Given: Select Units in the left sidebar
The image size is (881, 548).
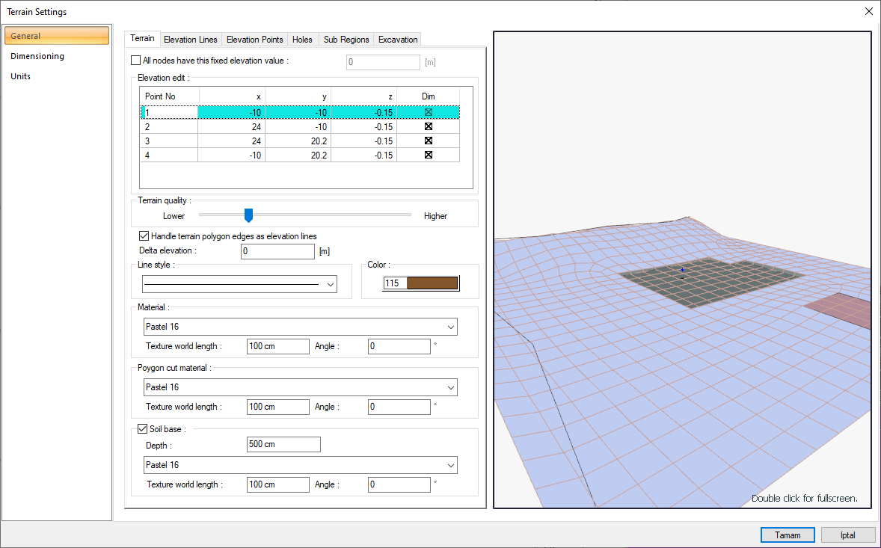Looking at the screenshot, I should click(21, 76).
